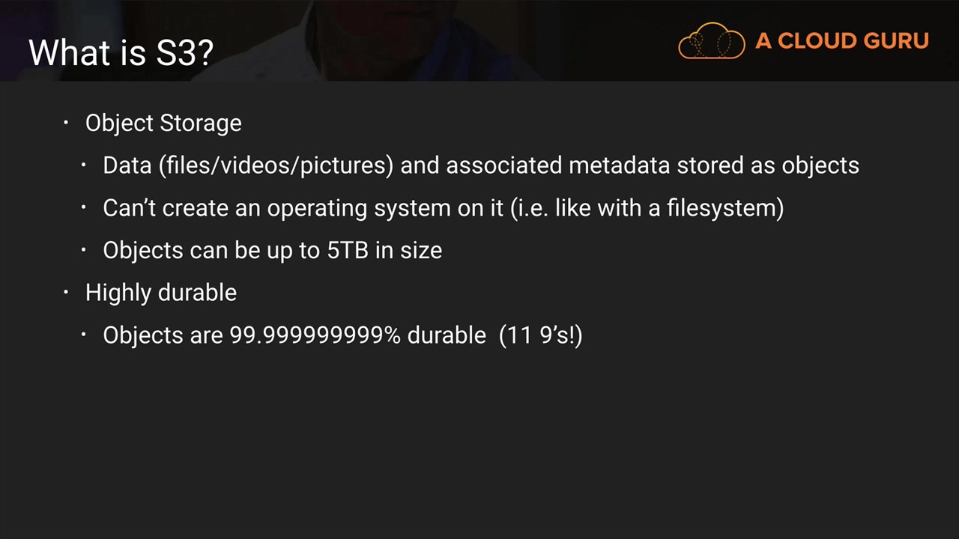Viewport: 959px width, 539px height.
Task: Click the bullet before "Objects are 99.999999999%"
Action: pos(84,334)
